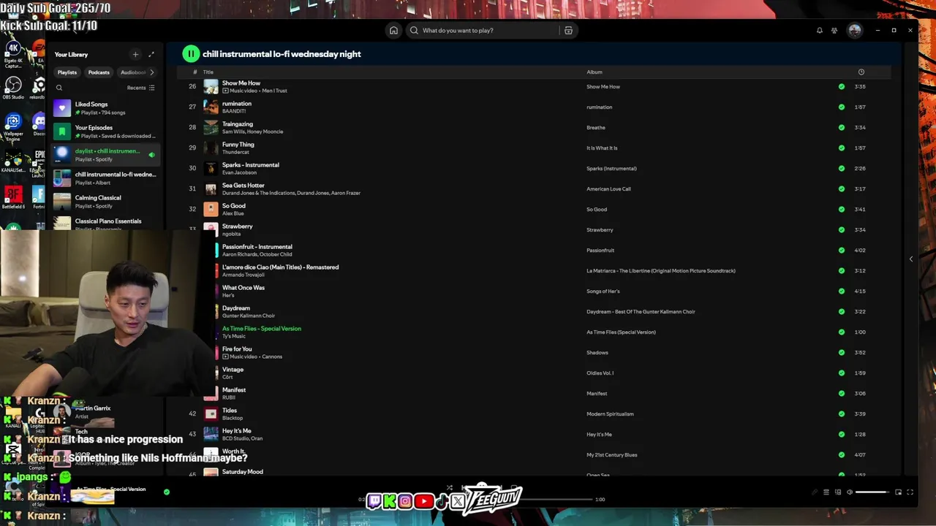Open Connect to a device icon
This screenshot has height=526, width=936.
tap(838, 492)
